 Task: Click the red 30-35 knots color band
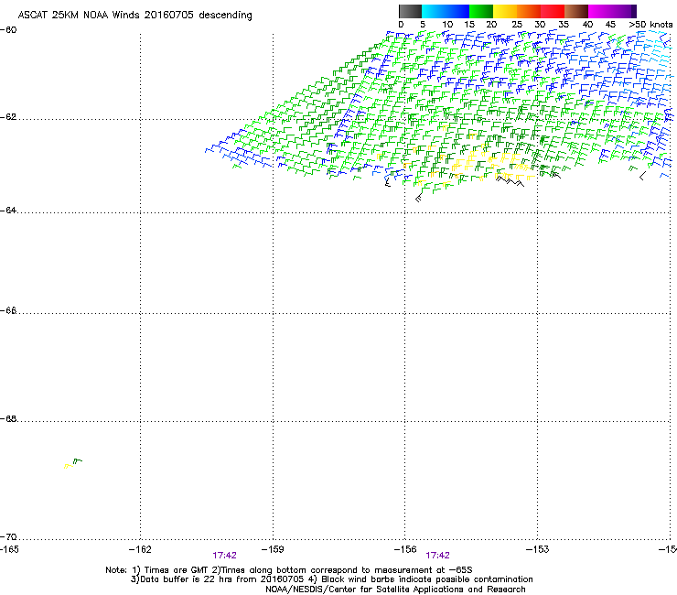[x=553, y=11]
